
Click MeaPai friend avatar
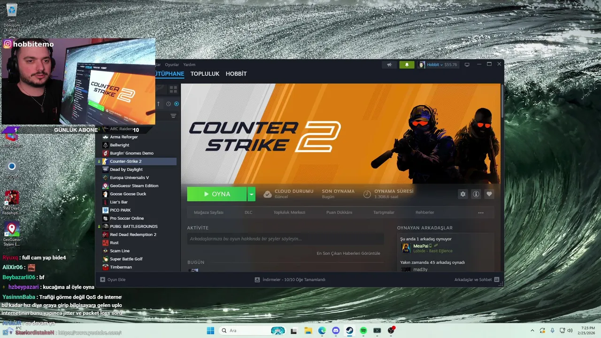[x=406, y=248]
